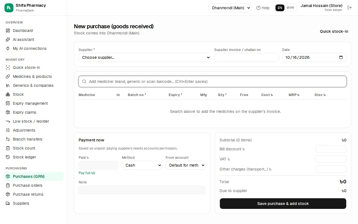Focus the Supplier invoice / challan no field
The image size is (358, 224).
(246, 57)
